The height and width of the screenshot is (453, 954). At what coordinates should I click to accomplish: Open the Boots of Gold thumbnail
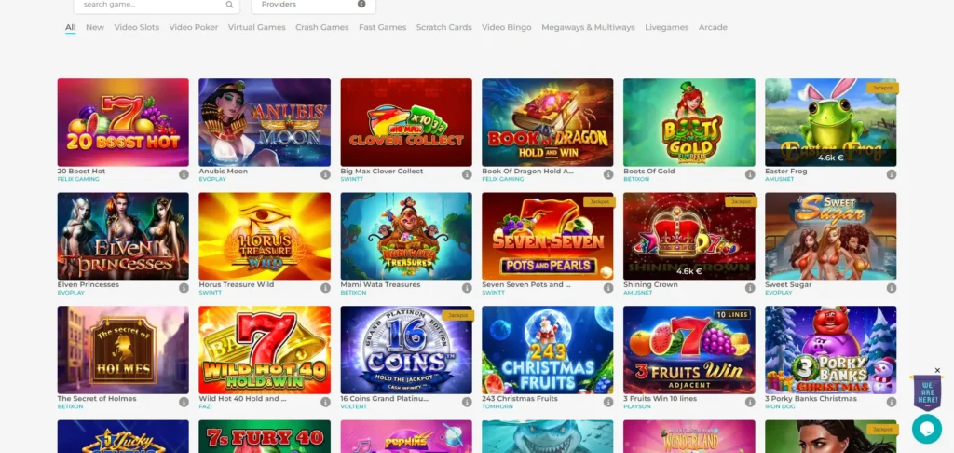click(x=689, y=122)
